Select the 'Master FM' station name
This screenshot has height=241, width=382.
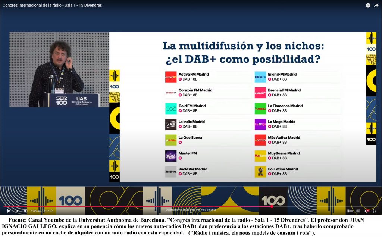[188, 153]
